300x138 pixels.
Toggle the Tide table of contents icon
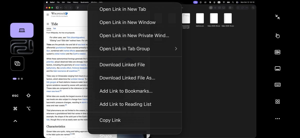coord(48,24)
